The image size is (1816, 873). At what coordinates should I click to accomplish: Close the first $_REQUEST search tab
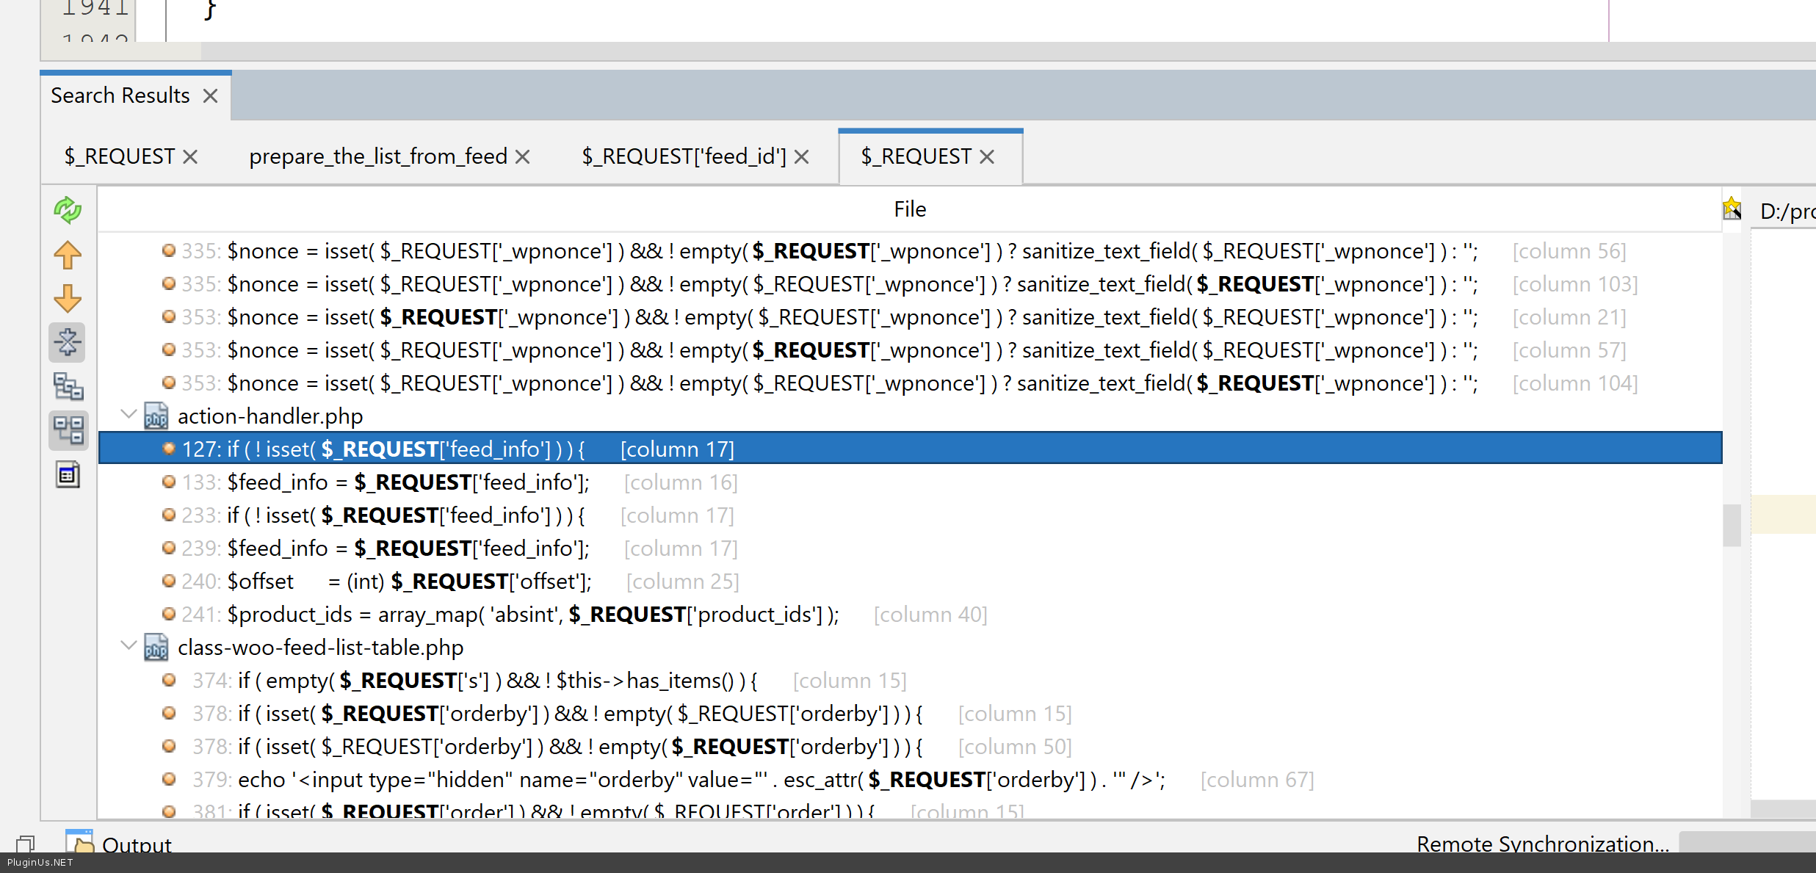click(190, 157)
